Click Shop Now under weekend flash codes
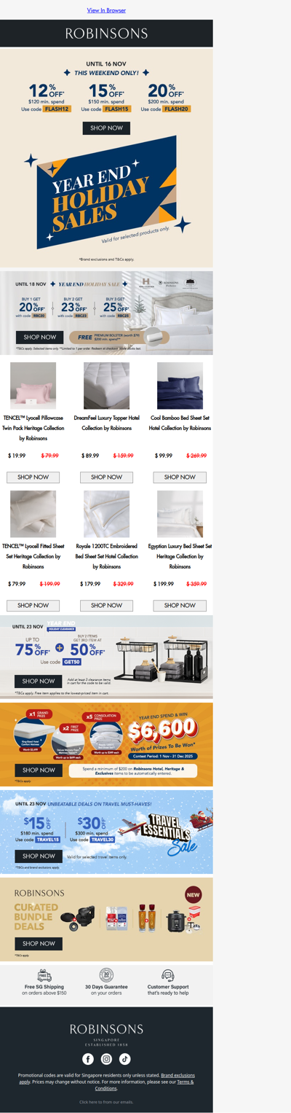291x1113 pixels. pyautogui.click(x=106, y=128)
